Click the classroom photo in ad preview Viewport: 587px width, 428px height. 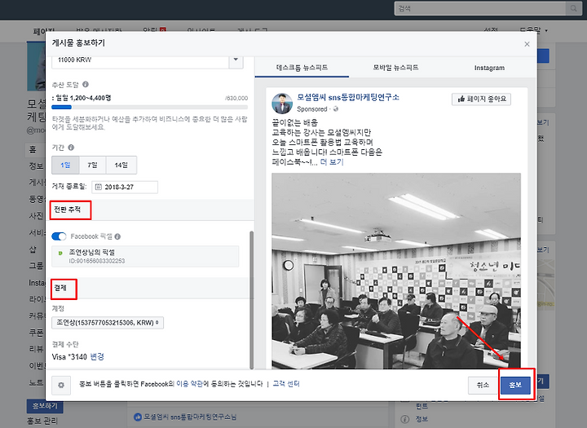click(396, 271)
